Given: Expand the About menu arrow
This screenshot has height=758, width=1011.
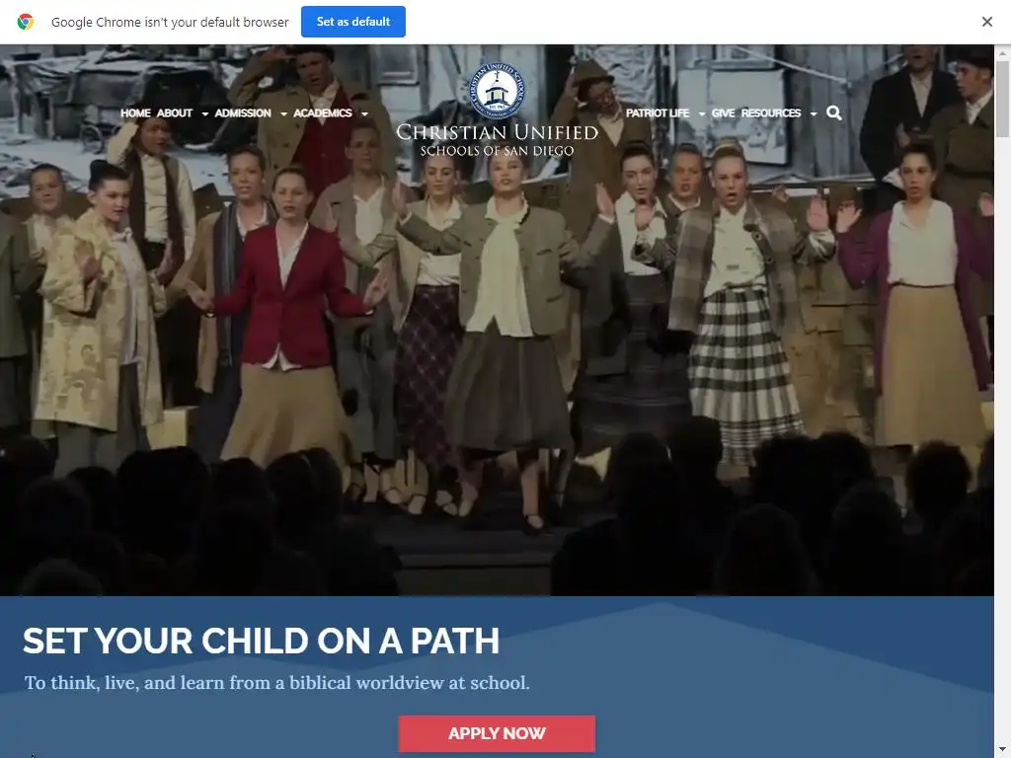Looking at the screenshot, I should (x=205, y=114).
